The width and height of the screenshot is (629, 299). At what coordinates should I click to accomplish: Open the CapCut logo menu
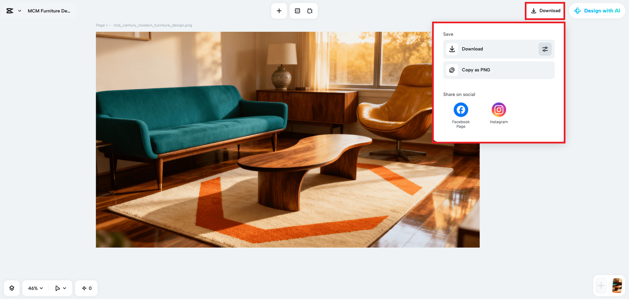click(x=10, y=11)
